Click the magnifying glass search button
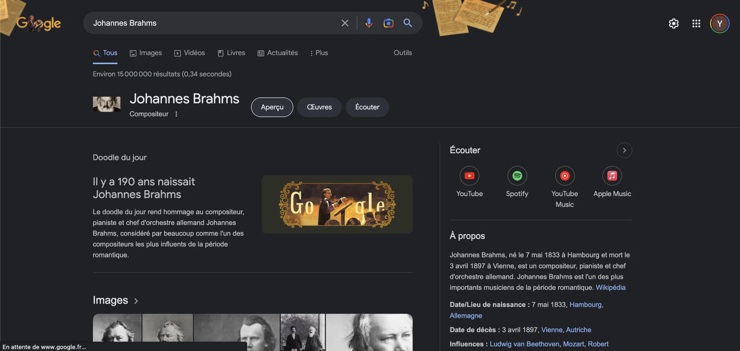 click(408, 23)
